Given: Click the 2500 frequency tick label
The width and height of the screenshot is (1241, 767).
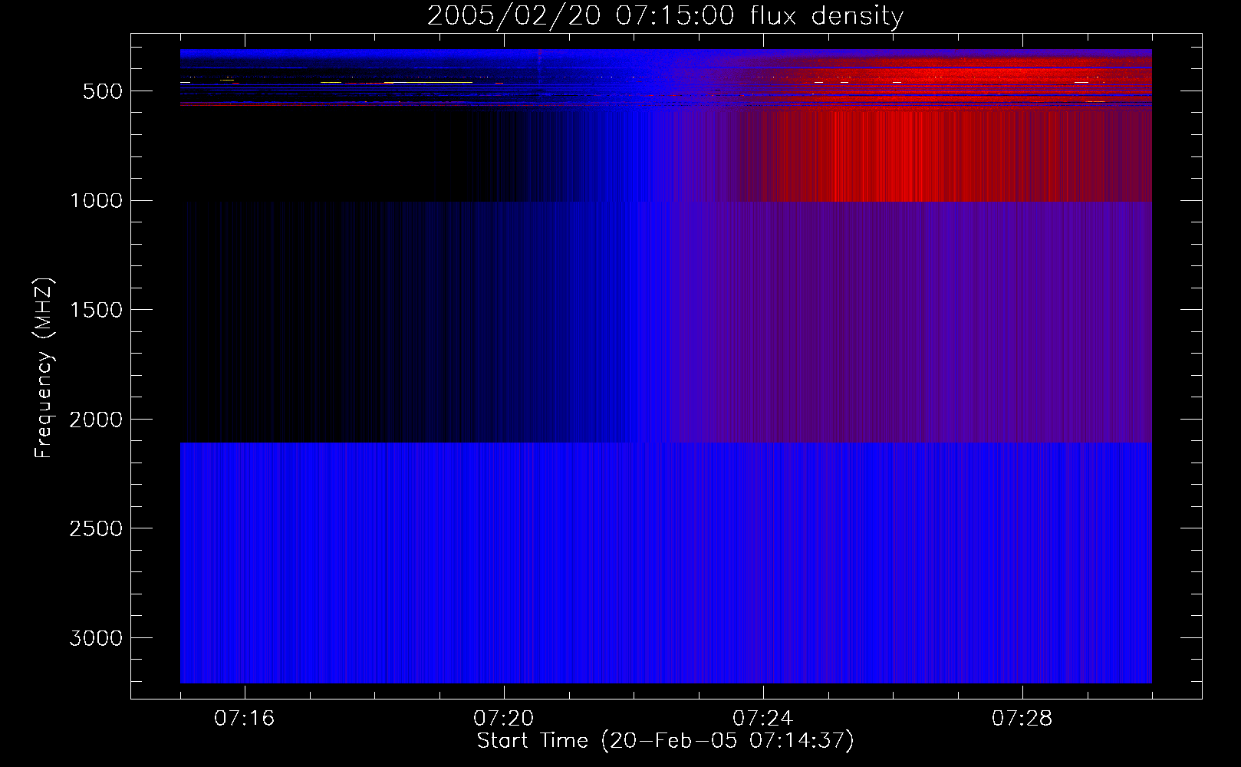Looking at the screenshot, I should (x=96, y=528).
